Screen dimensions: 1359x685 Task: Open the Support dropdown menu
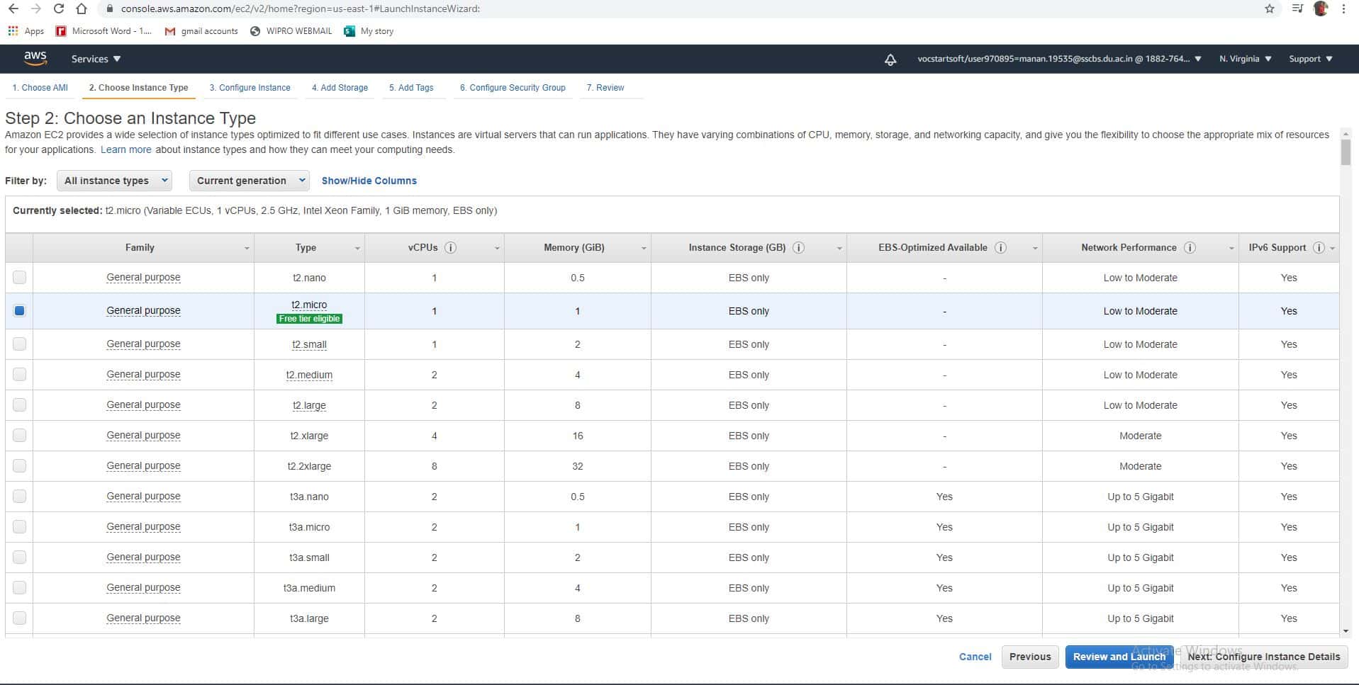(x=1310, y=59)
